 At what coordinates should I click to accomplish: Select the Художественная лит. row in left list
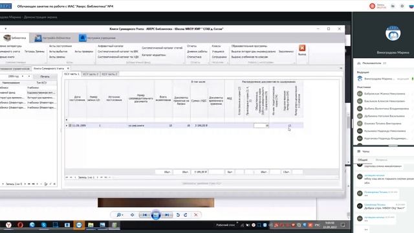click(x=28, y=93)
